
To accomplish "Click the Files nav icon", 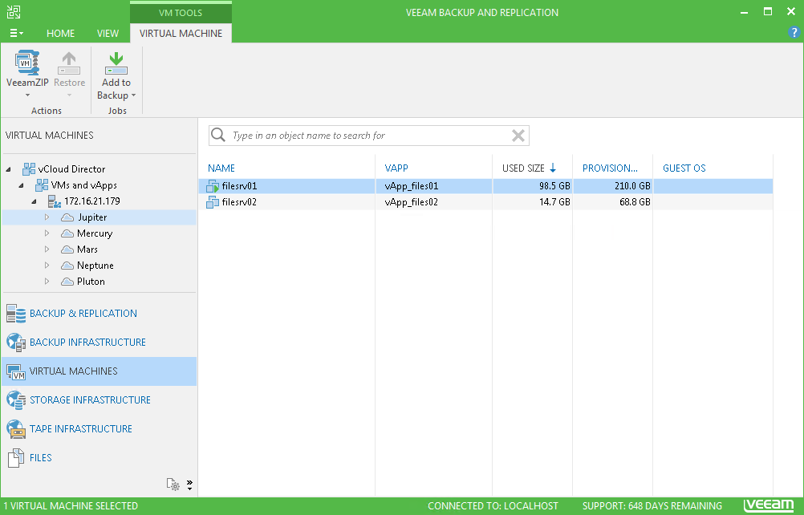I will point(16,457).
